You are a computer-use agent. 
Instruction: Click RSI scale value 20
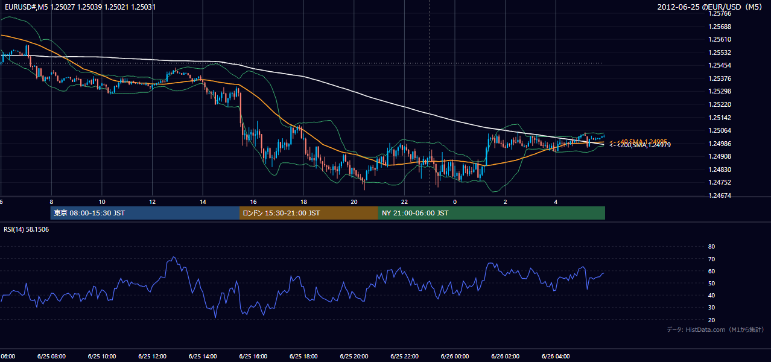[711, 320]
